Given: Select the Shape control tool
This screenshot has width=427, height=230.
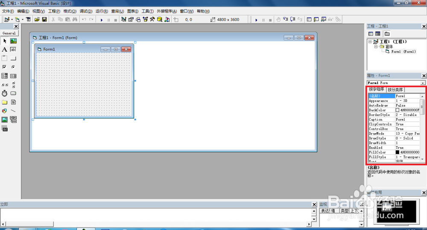Looking at the screenshot, I should (5, 111).
